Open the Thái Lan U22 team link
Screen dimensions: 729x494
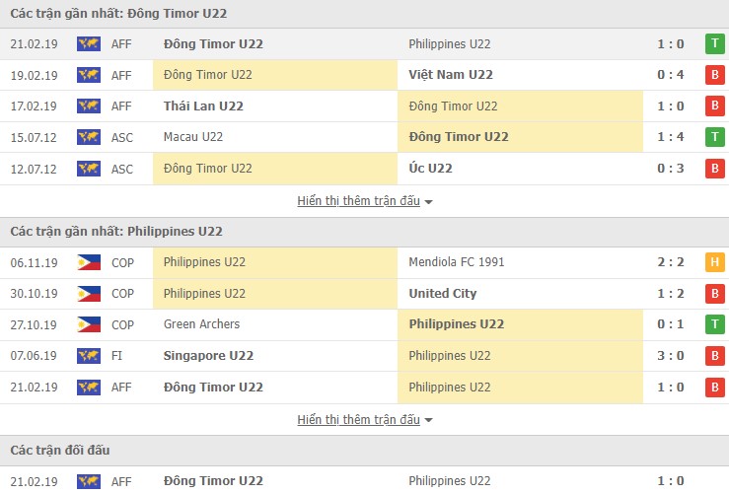tap(203, 106)
